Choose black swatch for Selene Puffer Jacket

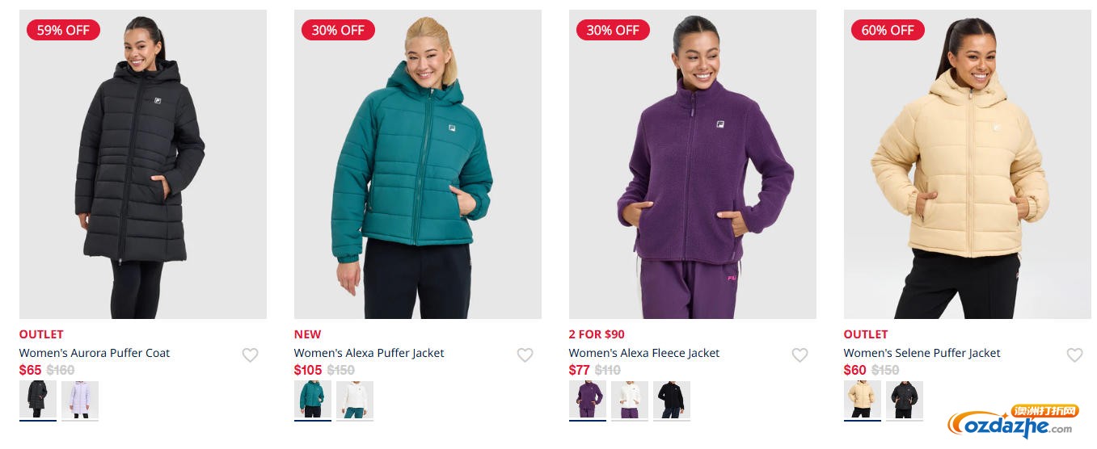pos(905,400)
